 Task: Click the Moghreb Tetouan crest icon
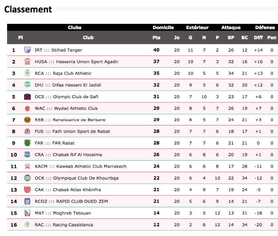[27, 213]
